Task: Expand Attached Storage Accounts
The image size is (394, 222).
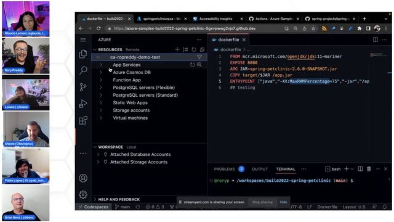Action: pos(98,162)
